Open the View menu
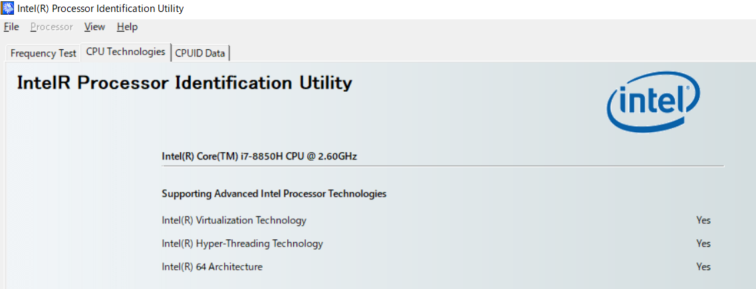Viewport: 756px width, 289px height. point(94,27)
